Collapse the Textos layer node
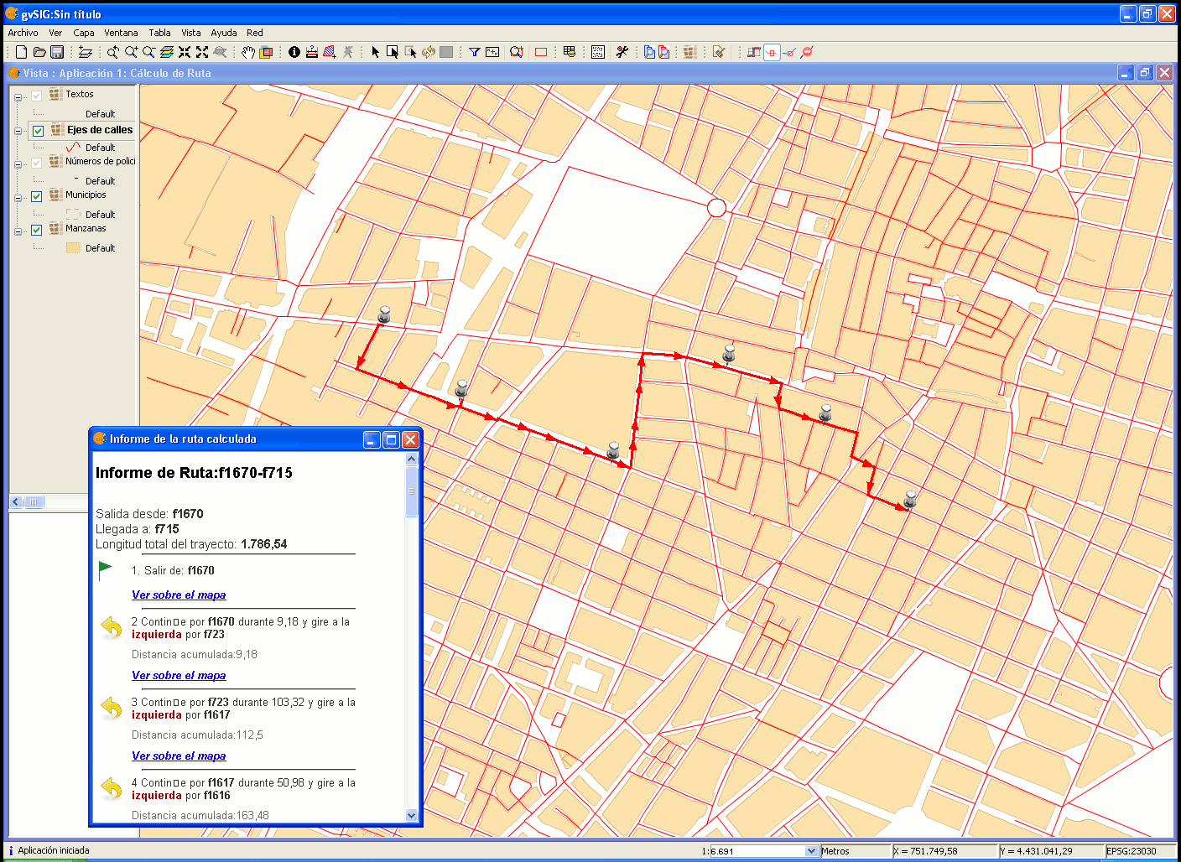1181x862 pixels. point(18,97)
